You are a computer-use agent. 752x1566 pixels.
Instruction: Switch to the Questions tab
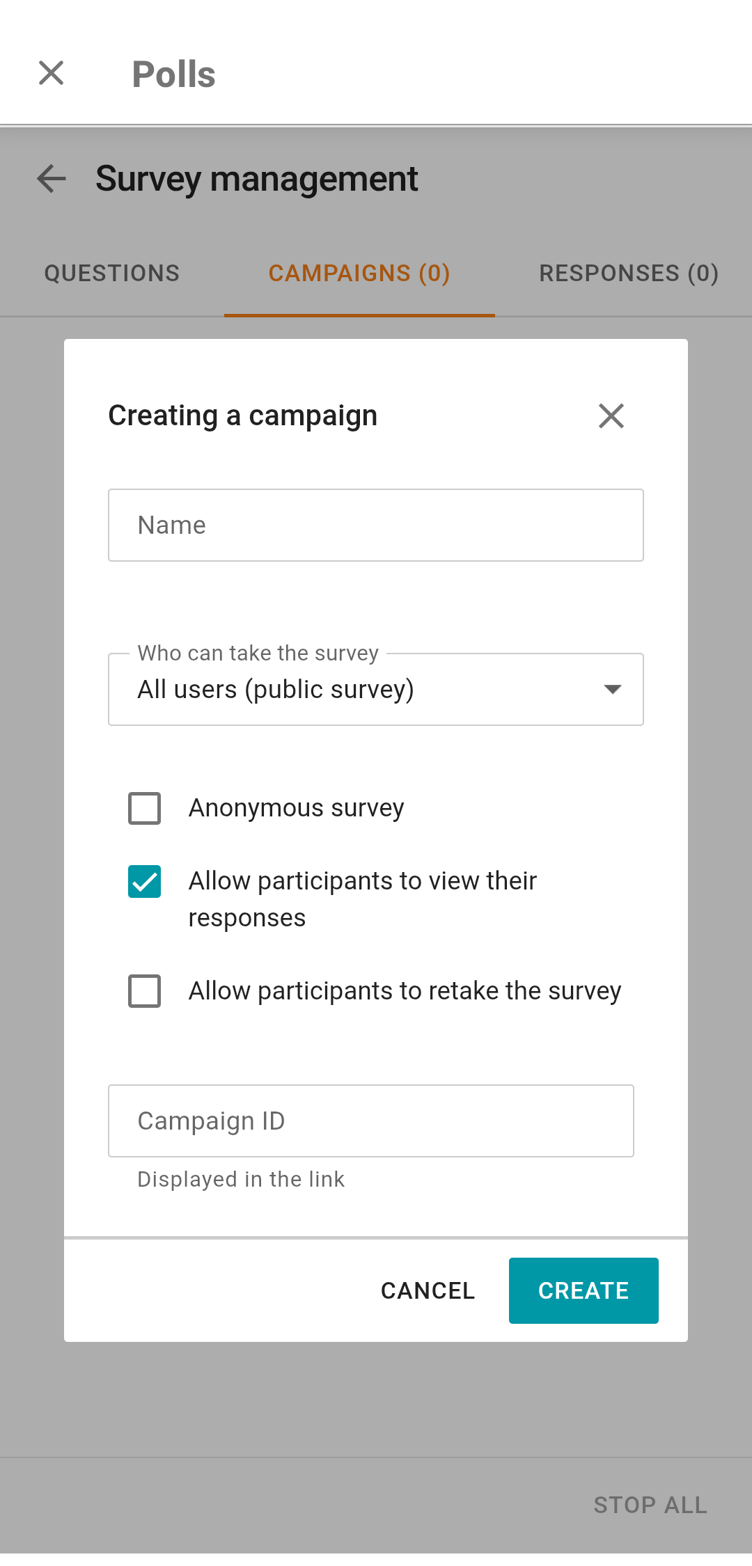click(112, 274)
